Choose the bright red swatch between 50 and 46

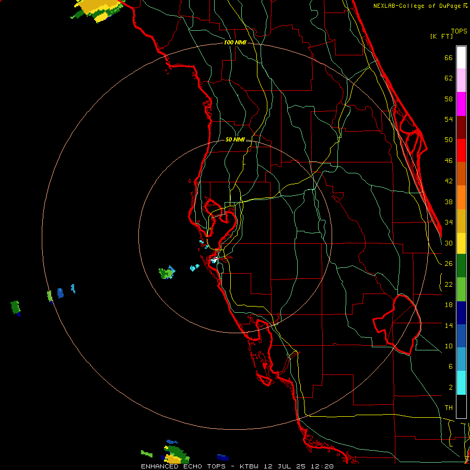click(x=461, y=150)
